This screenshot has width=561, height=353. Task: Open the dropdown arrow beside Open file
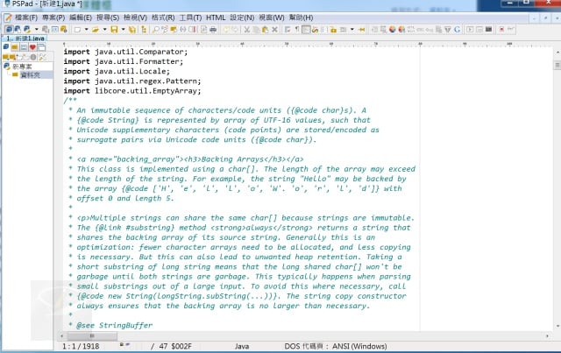coord(103,29)
